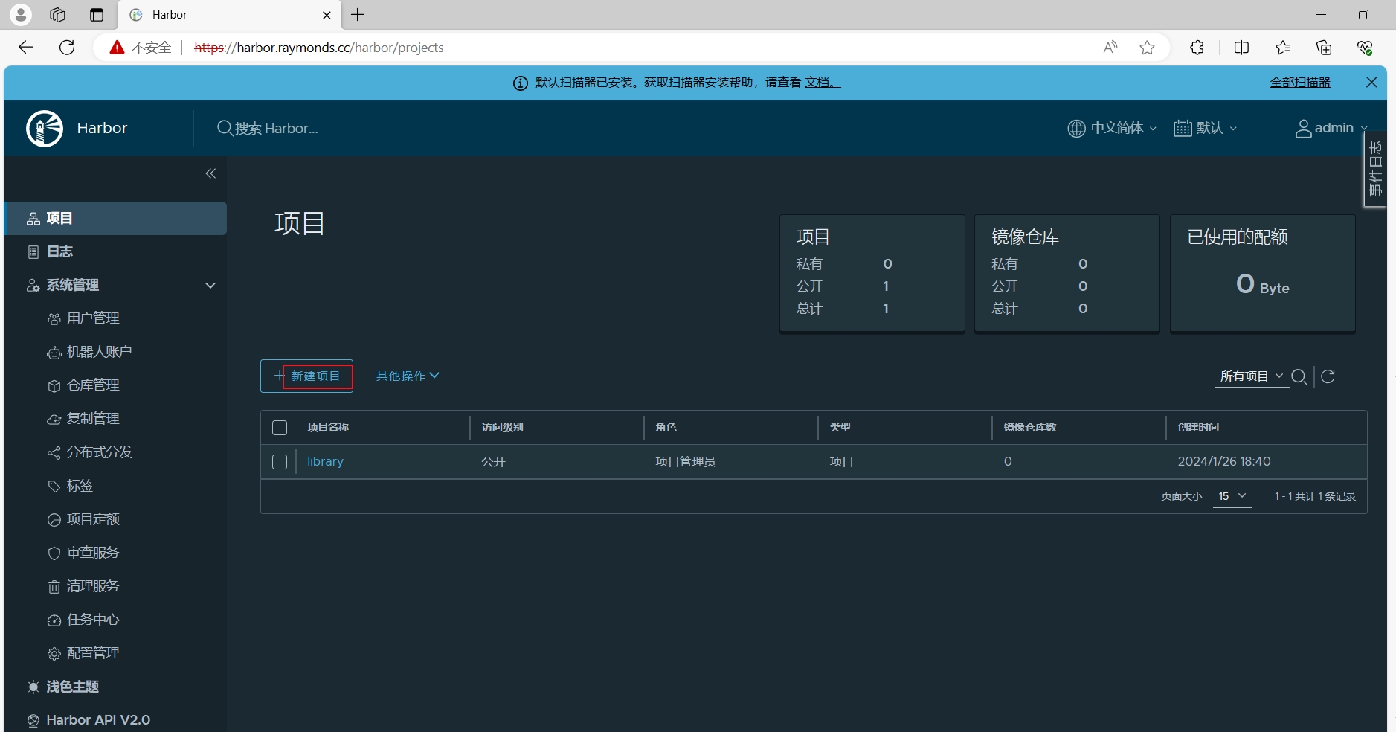Click the address bar URL
The width and height of the screenshot is (1396, 732).
(318, 48)
